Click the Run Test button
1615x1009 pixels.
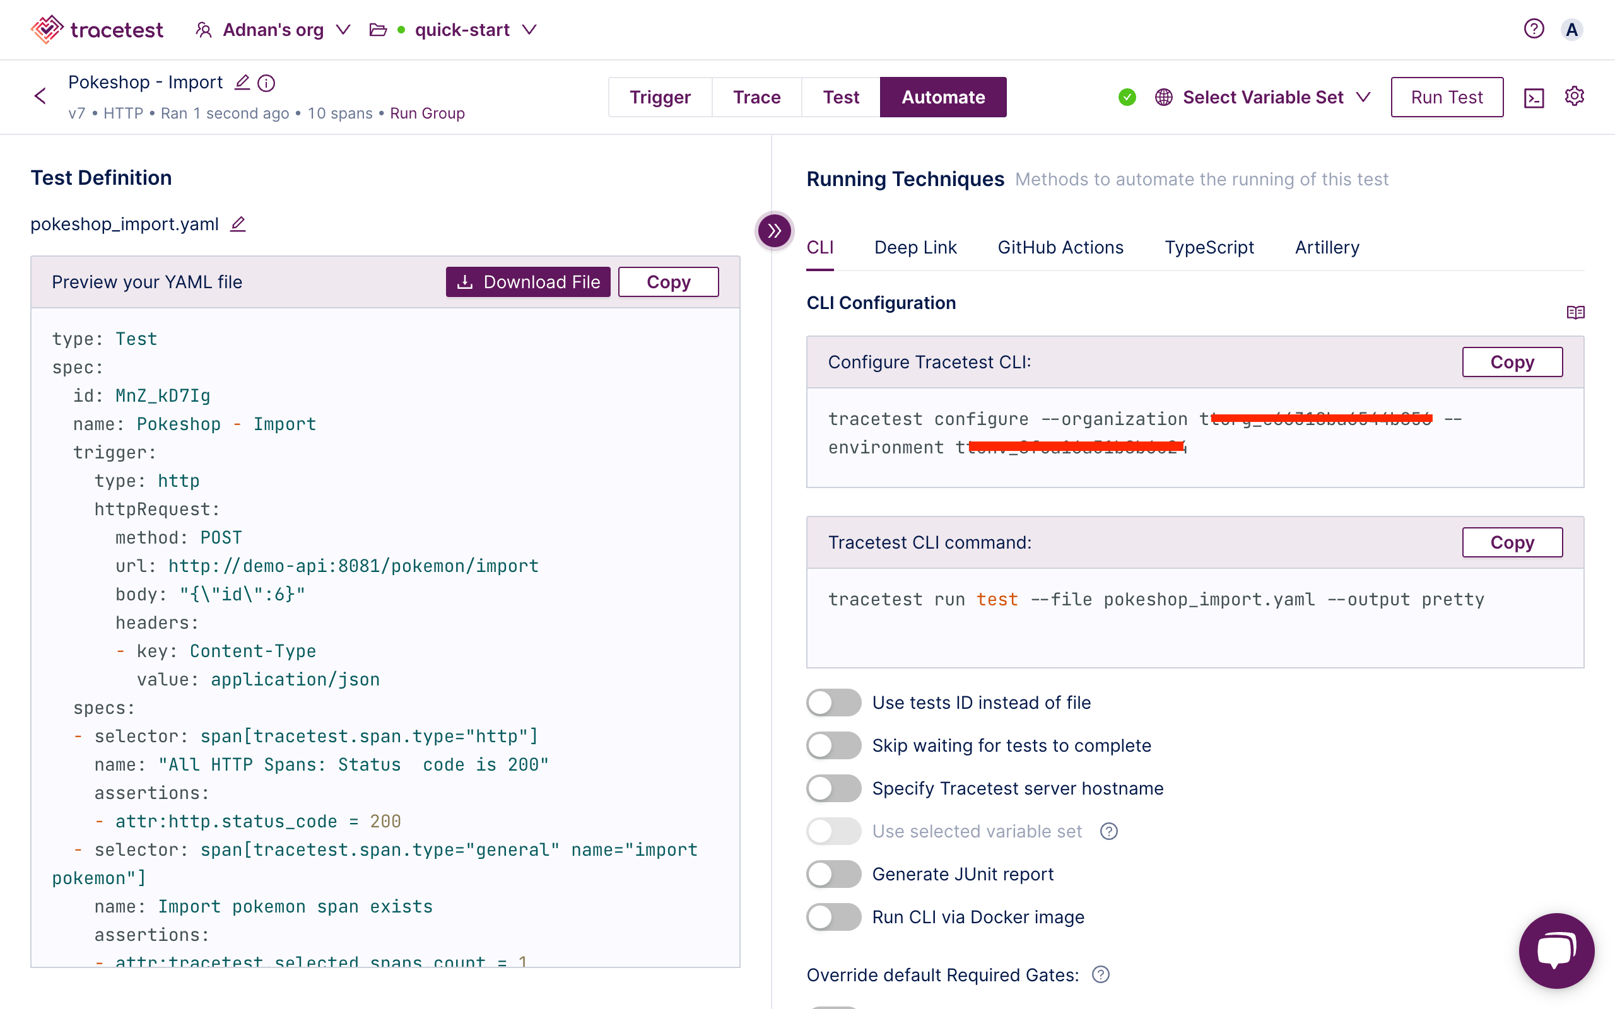(x=1447, y=97)
